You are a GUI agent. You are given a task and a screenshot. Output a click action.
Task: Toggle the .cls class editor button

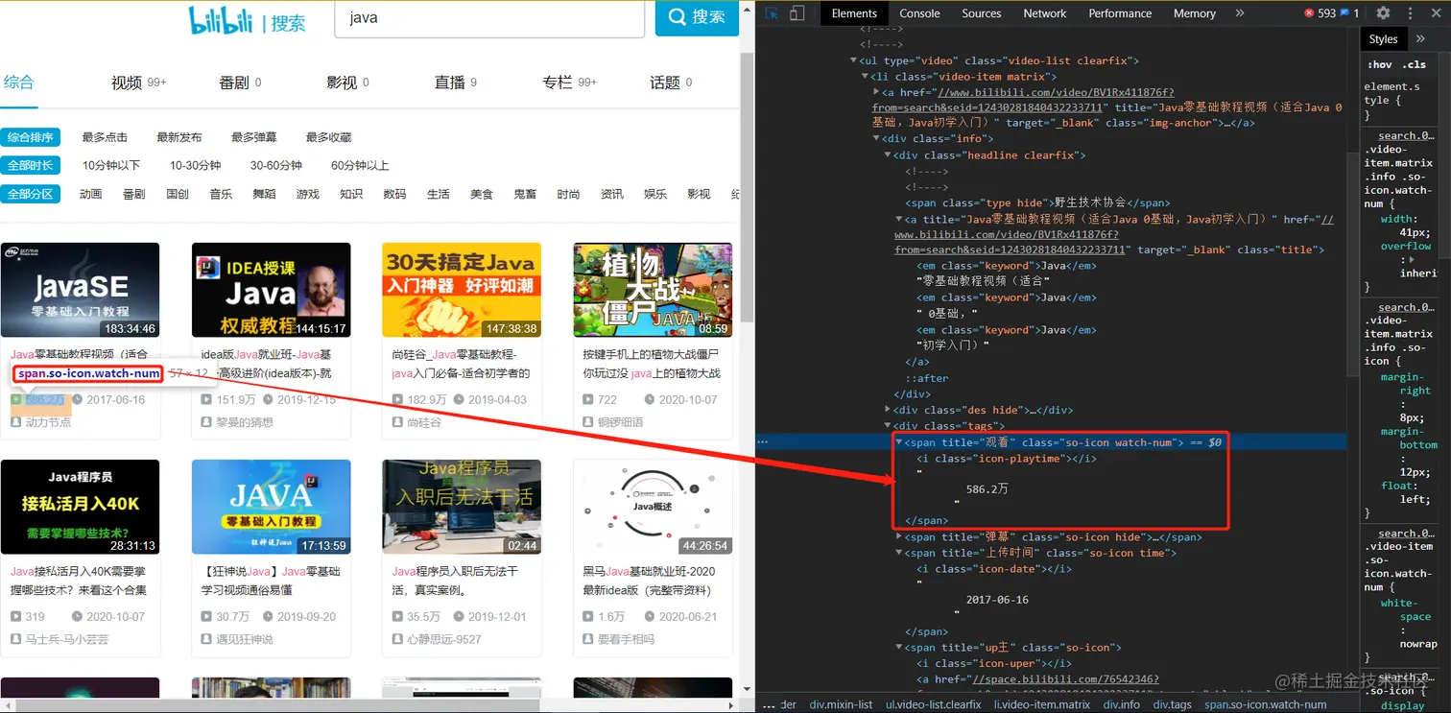coord(1414,65)
